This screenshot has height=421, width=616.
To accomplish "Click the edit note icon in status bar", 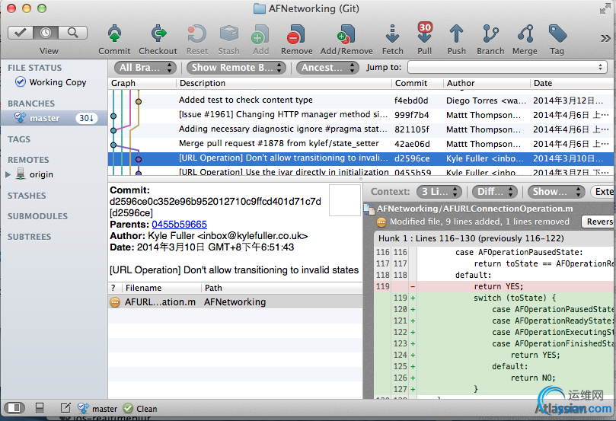I will click(65, 408).
